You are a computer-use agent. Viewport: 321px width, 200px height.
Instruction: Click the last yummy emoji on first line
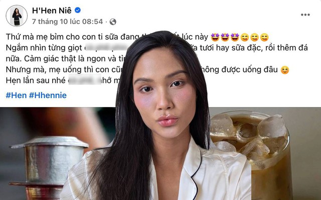point(264,37)
